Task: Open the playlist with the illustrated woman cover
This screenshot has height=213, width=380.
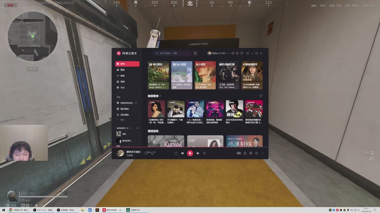Action: click(156, 109)
